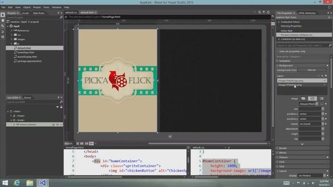The image size is (333, 187).
Task: Expand the css folder
Action: coord(11,35)
